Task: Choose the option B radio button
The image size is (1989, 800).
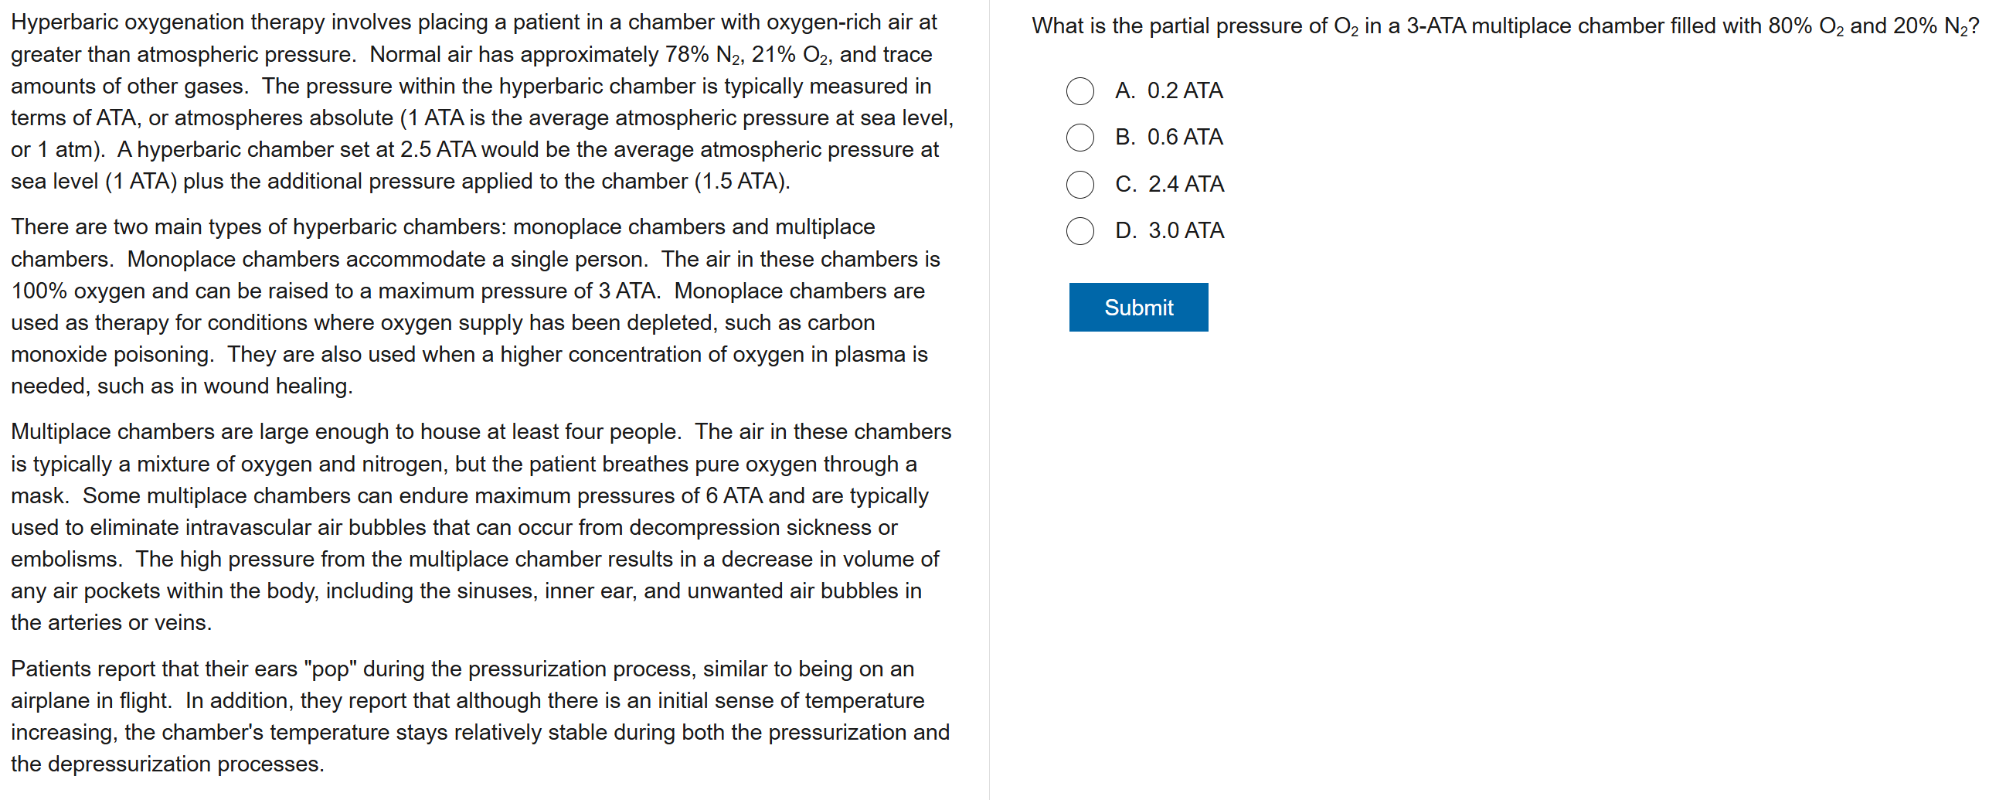Action: coord(1079,138)
